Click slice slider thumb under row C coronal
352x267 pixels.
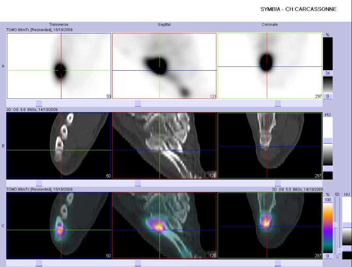(x=278, y=263)
